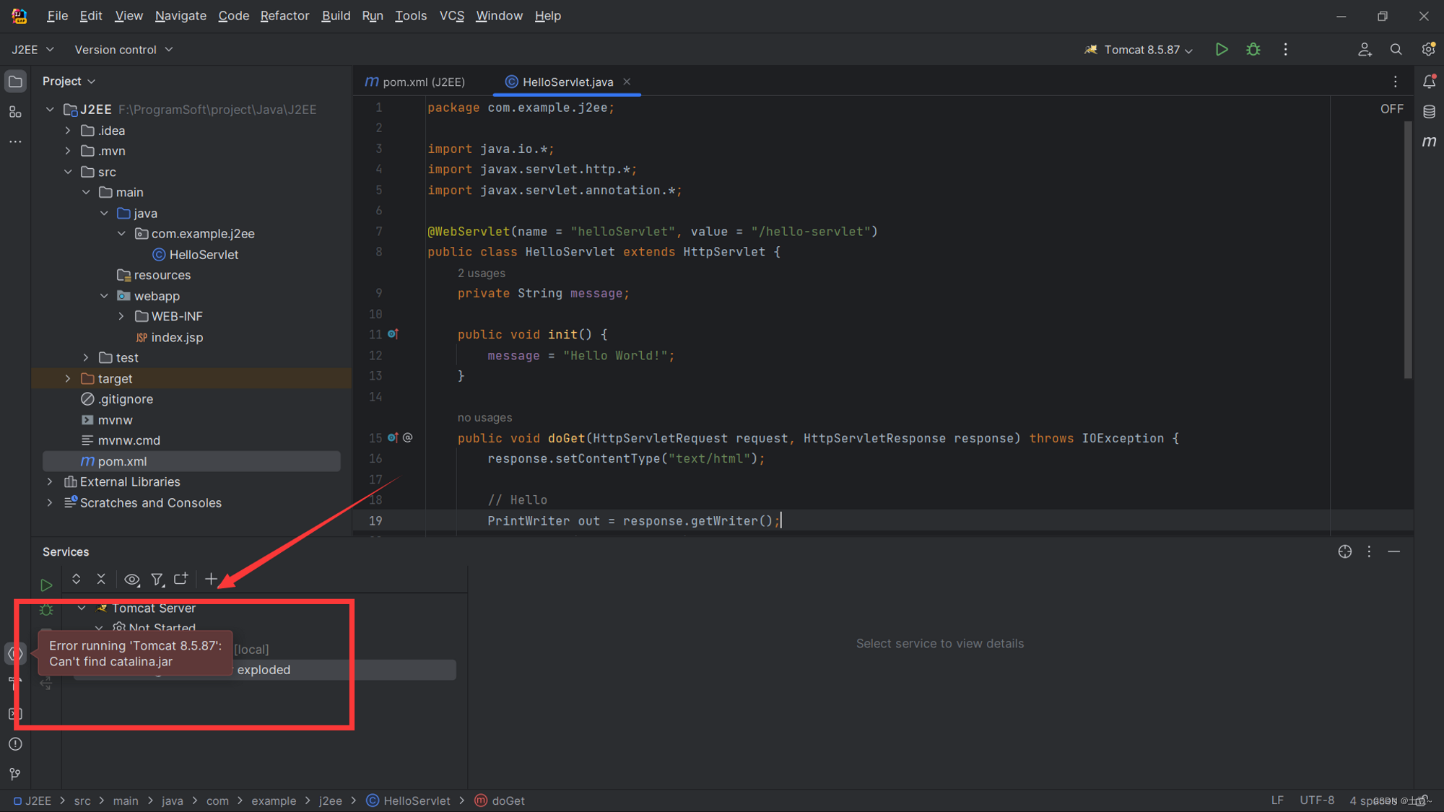Toggle the OFF inspections widget in editor
Screen dimensions: 1444x812
point(1391,109)
